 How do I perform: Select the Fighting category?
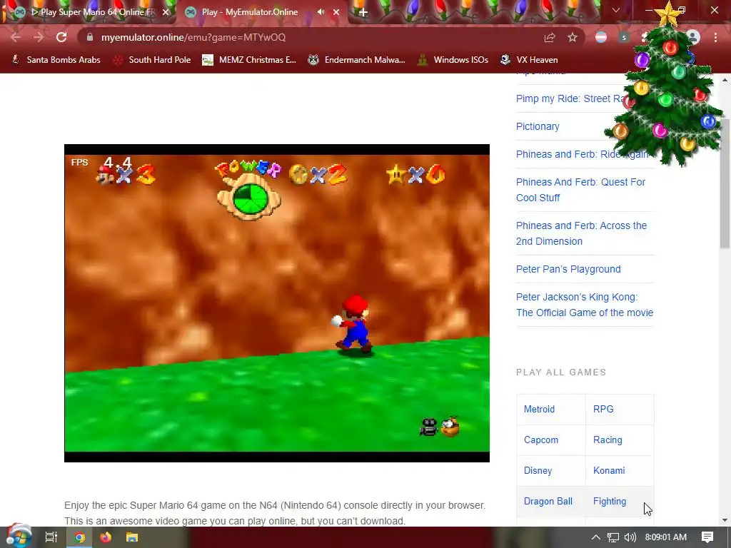[610, 502]
